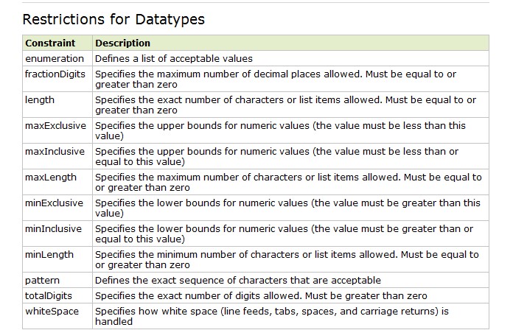513x330 pixels.
Task: Select the minLength constraint cell
Action: click(57, 260)
